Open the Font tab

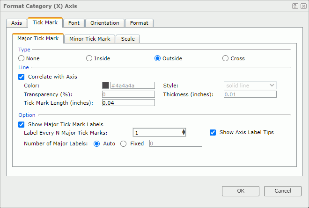[74, 23]
